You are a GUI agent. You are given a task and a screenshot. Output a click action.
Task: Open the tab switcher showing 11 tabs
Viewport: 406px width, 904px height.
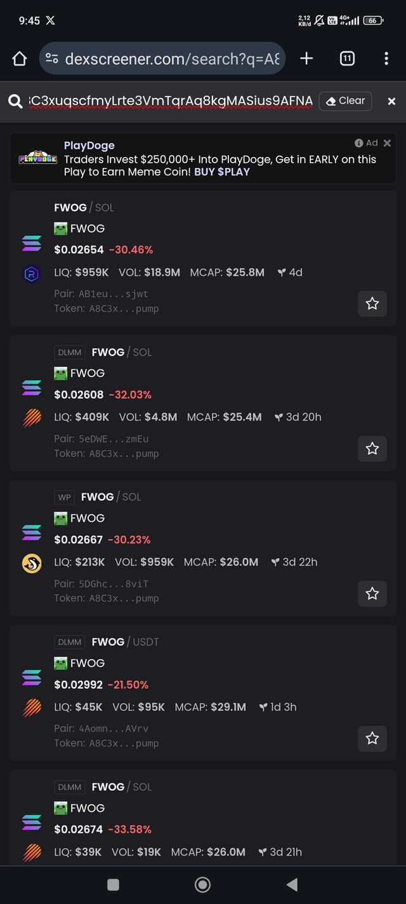pyautogui.click(x=347, y=58)
